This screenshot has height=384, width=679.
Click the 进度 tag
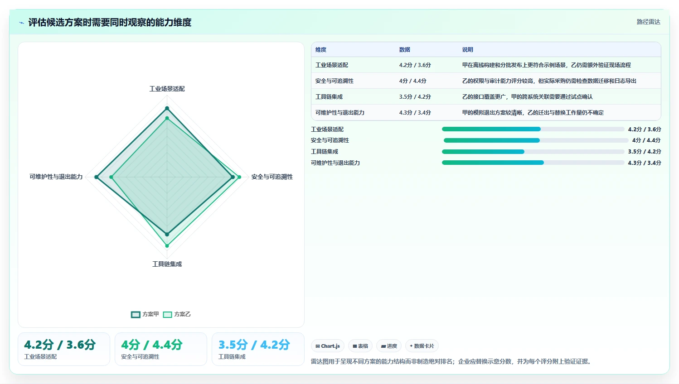pyautogui.click(x=389, y=346)
